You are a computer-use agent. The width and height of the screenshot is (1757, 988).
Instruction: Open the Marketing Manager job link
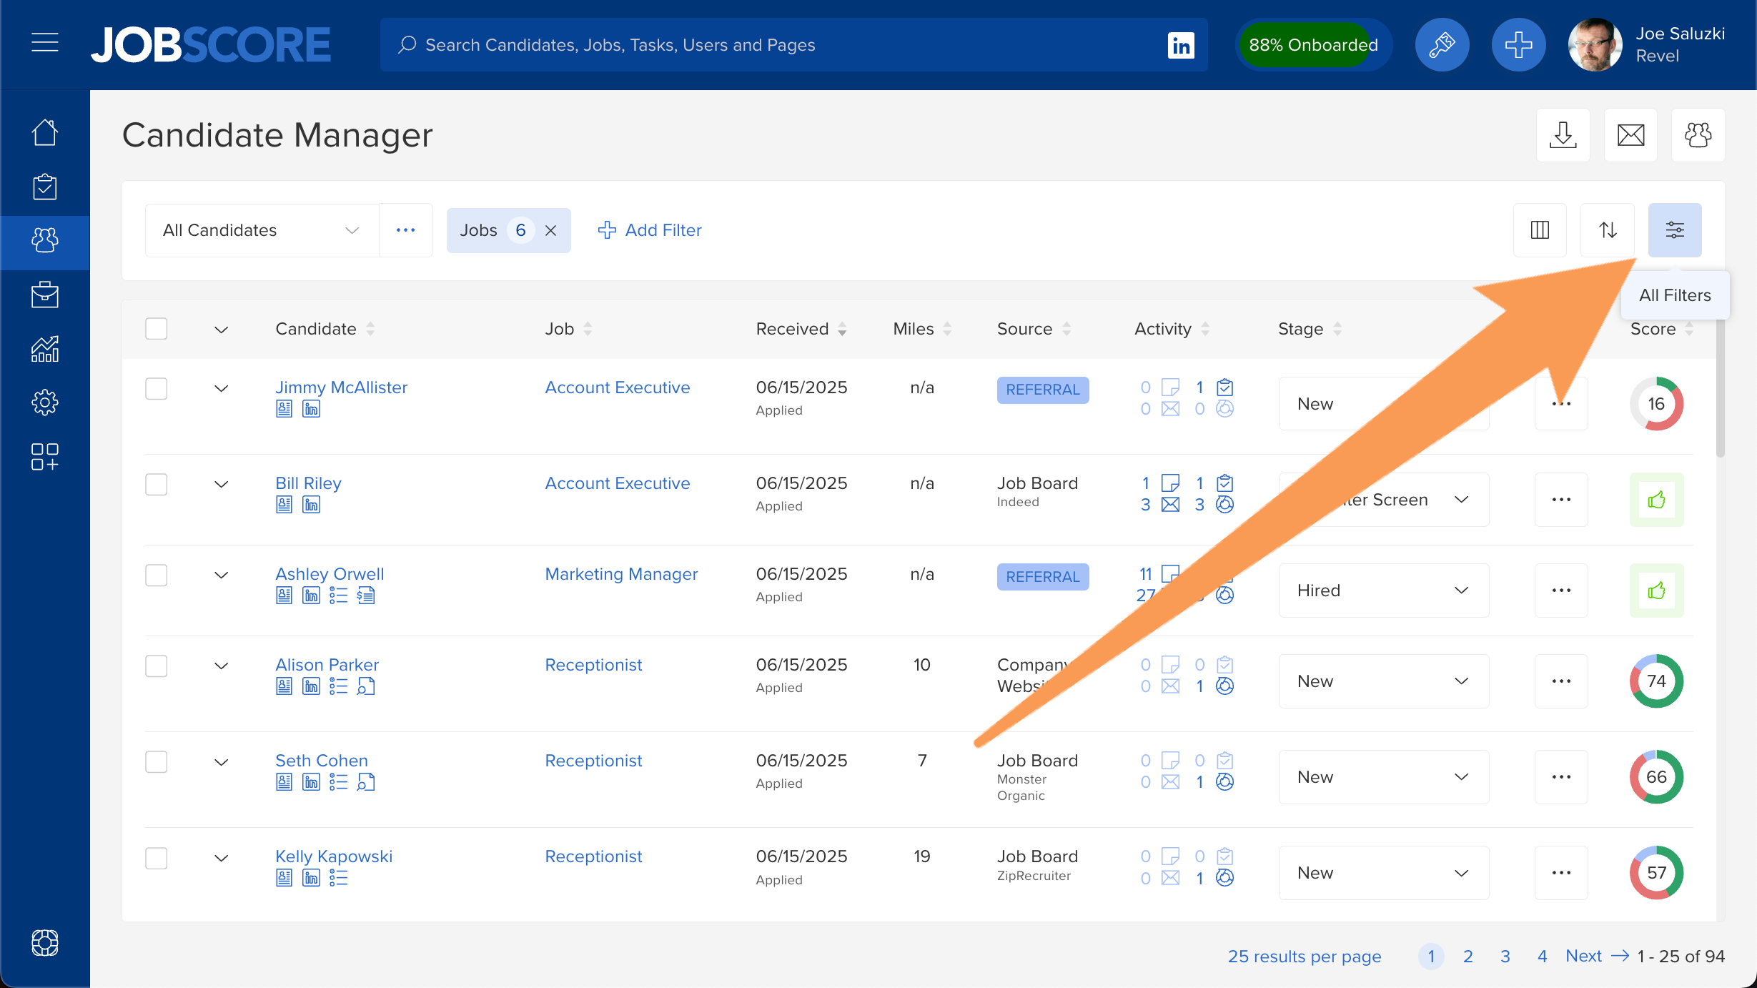[621, 574]
